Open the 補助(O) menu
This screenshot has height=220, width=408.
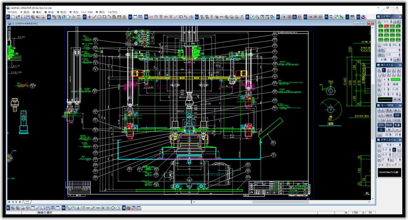point(62,12)
